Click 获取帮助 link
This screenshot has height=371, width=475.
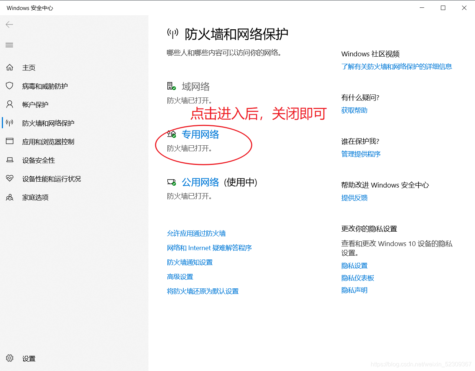click(354, 110)
